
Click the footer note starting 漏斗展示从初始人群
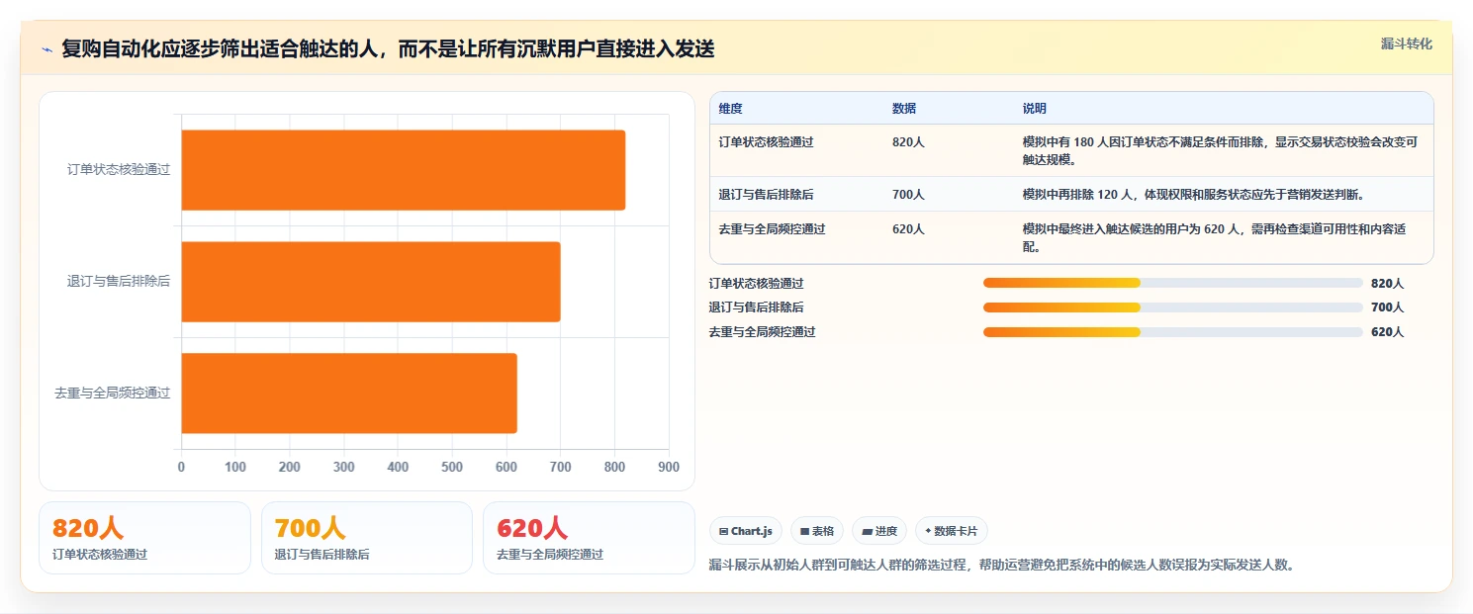click(x=1002, y=566)
